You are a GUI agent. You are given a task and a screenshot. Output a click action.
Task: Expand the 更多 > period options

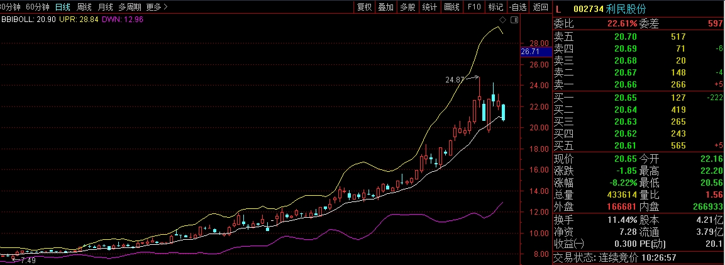(157, 7)
